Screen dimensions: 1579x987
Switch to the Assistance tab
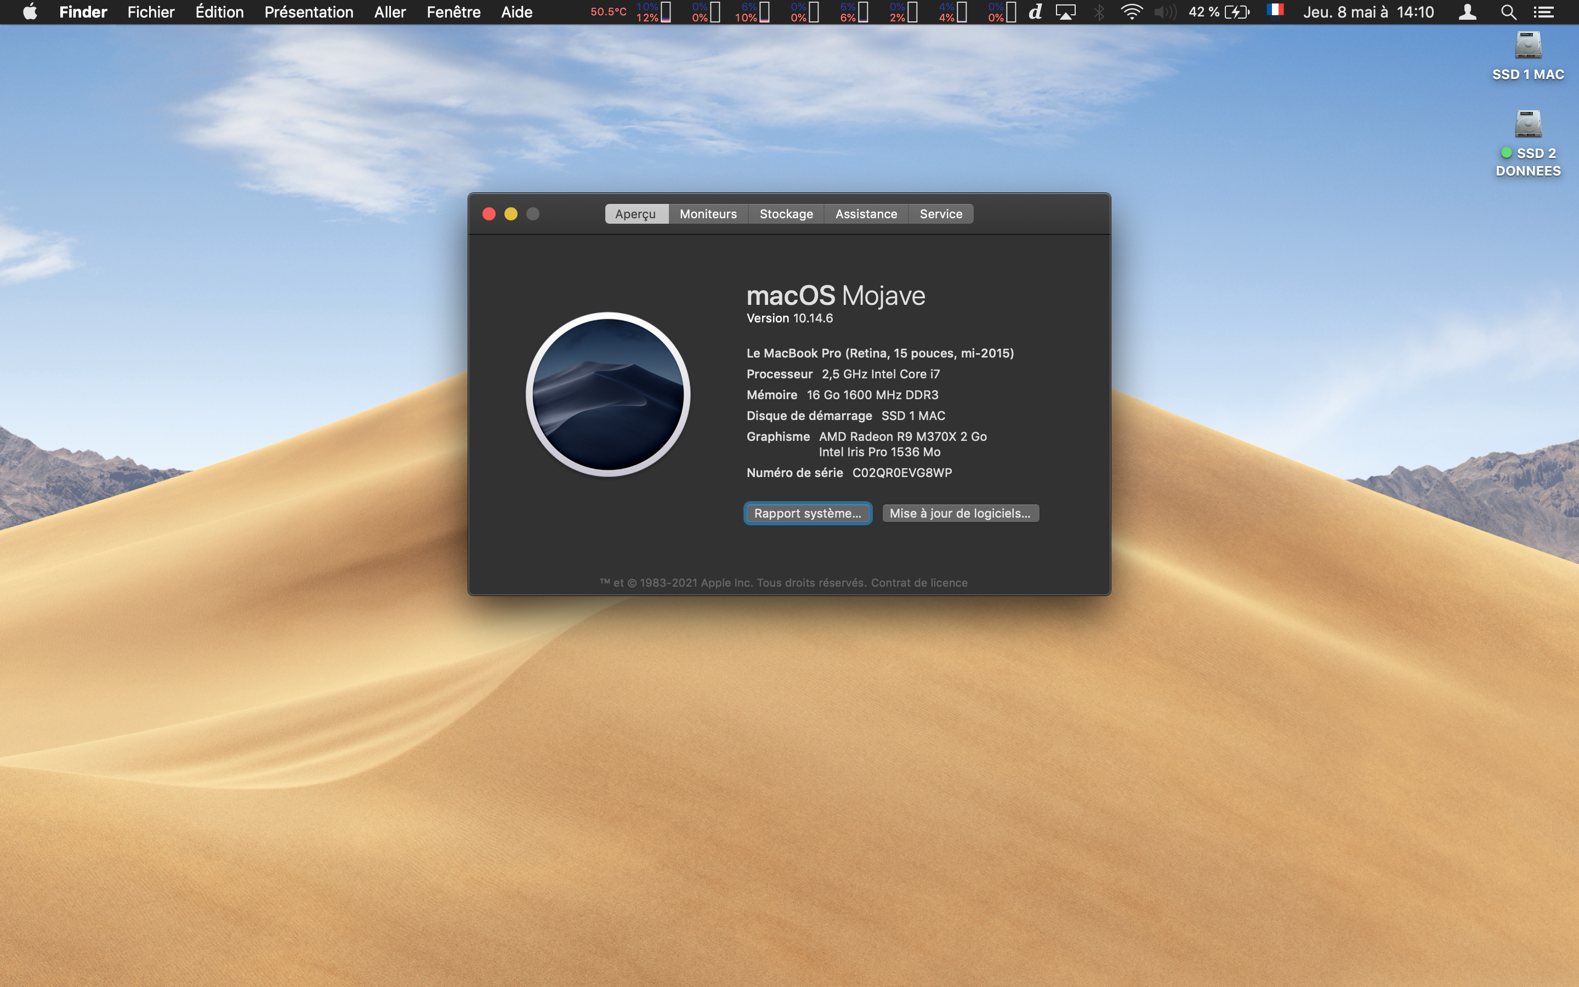[866, 214]
